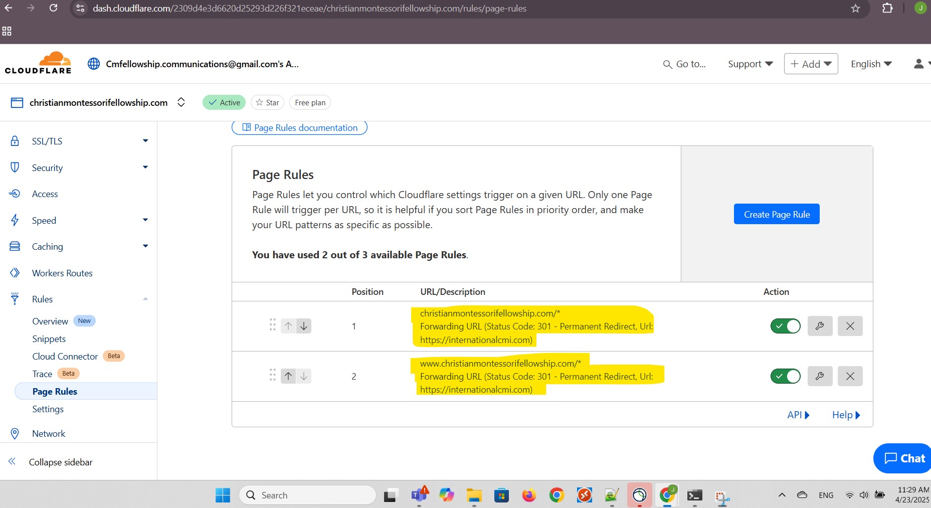Open the terminal from taskbar
The image size is (931, 508).
pyautogui.click(x=694, y=495)
